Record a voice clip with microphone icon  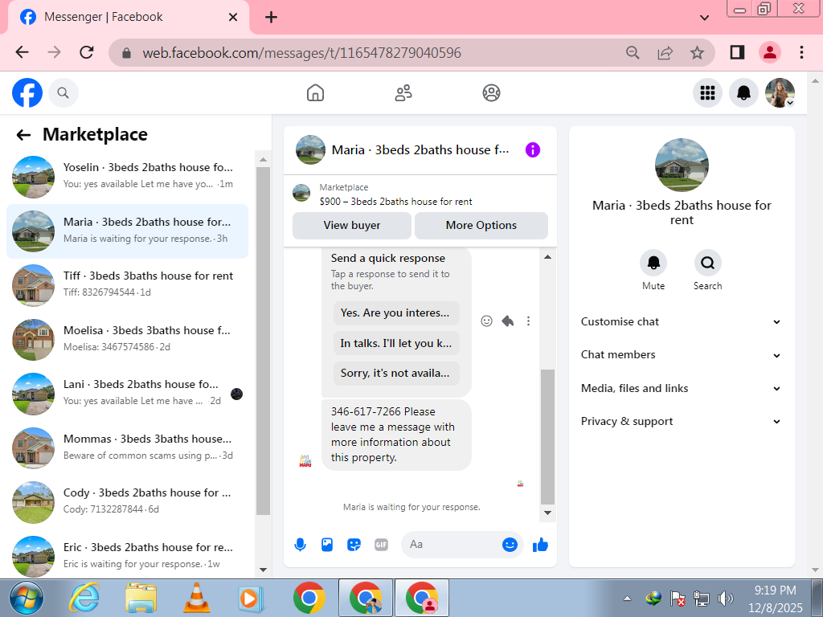click(x=300, y=545)
